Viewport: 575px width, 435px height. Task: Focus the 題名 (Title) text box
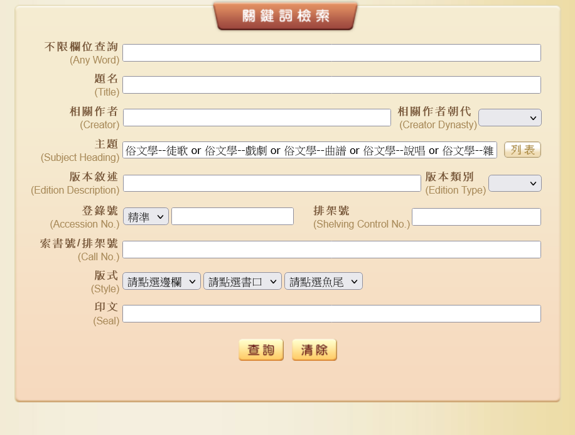click(x=331, y=85)
